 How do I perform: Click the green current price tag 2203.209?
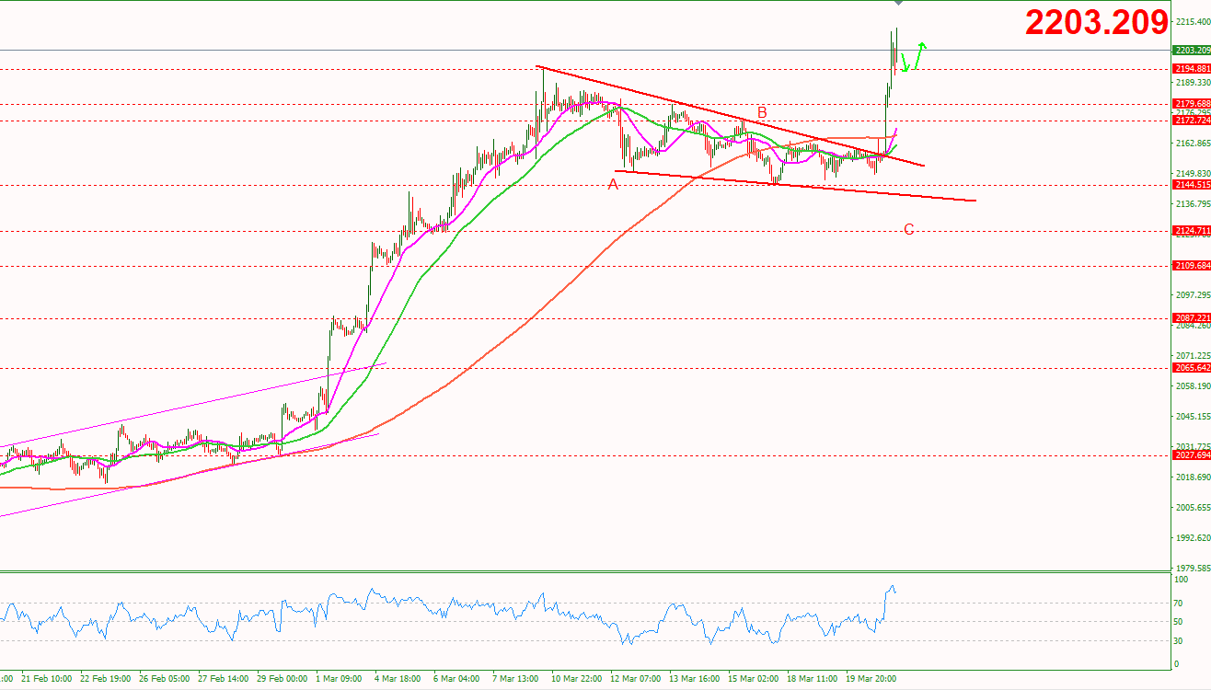pos(1192,51)
